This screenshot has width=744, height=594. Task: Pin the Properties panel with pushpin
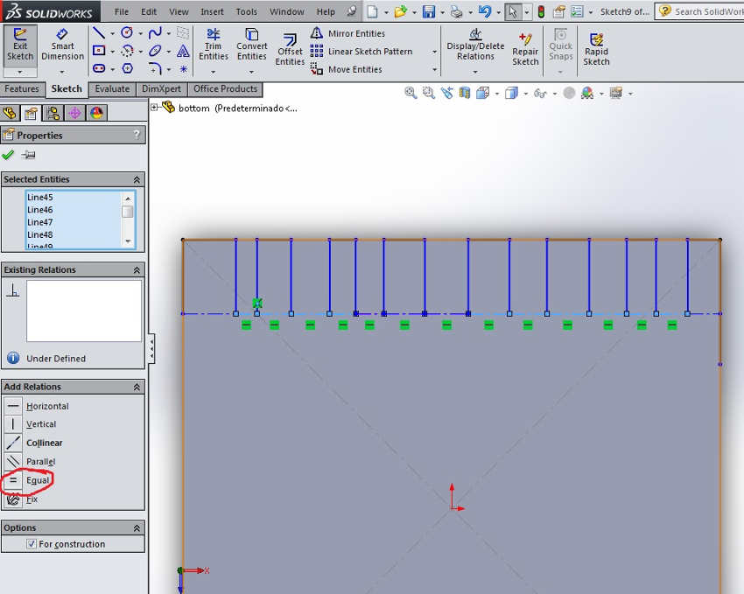pyautogui.click(x=29, y=155)
